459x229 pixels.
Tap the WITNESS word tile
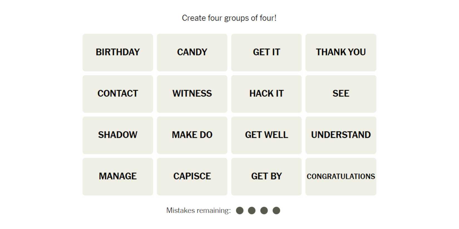pos(192,94)
